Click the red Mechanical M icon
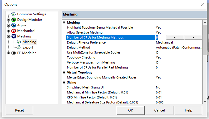This screenshot has height=119, width=209. click(x=13, y=31)
